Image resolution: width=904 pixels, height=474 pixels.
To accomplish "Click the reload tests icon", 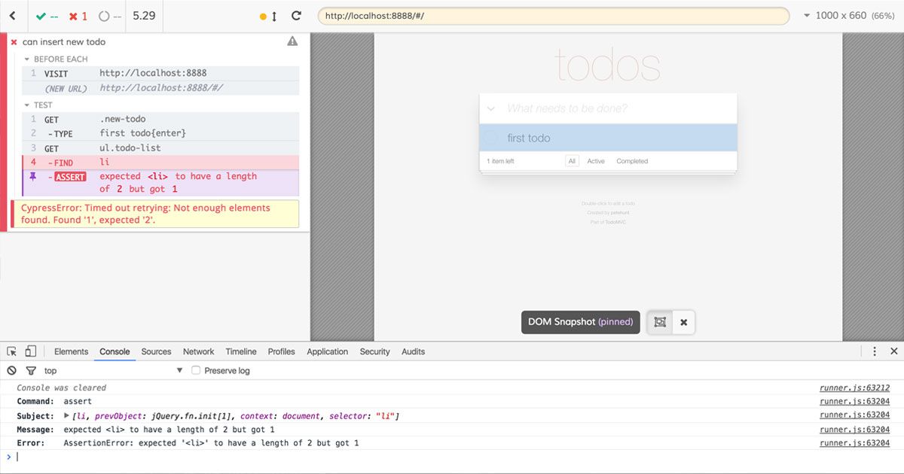I will [x=296, y=16].
